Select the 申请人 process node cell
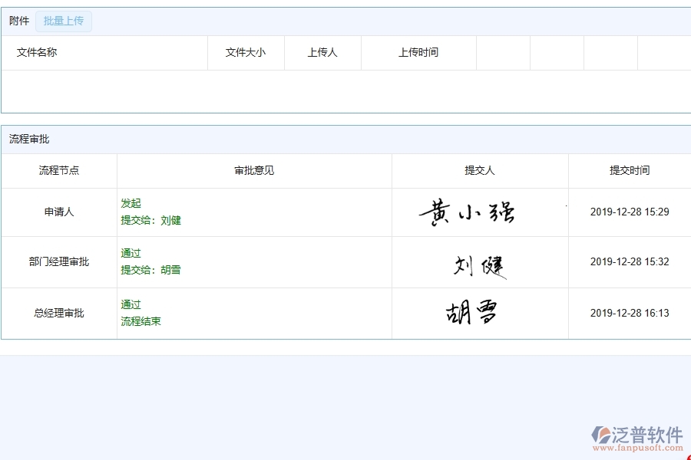 pyautogui.click(x=58, y=212)
